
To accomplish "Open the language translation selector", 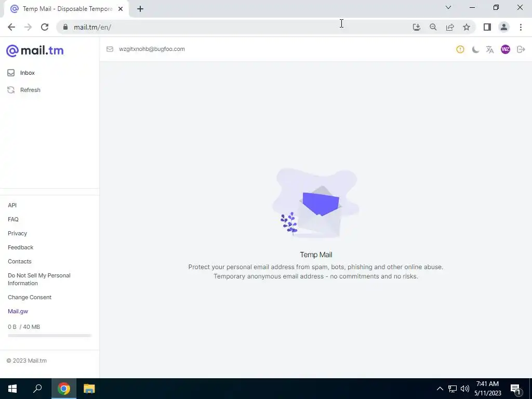I will point(489,49).
